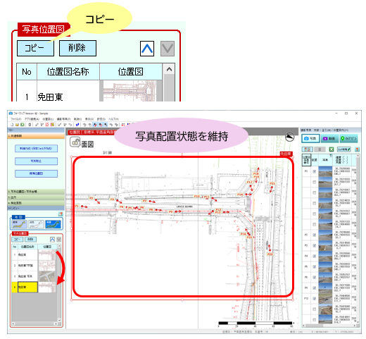This screenshot has width=366, height=339.
Task: Expand the green section 3 accordion header
Action: pos(36,197)
